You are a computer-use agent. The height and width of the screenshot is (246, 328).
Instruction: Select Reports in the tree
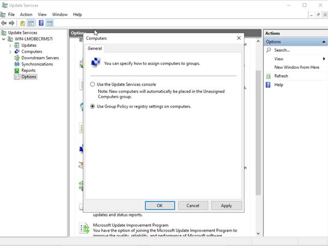28,70
